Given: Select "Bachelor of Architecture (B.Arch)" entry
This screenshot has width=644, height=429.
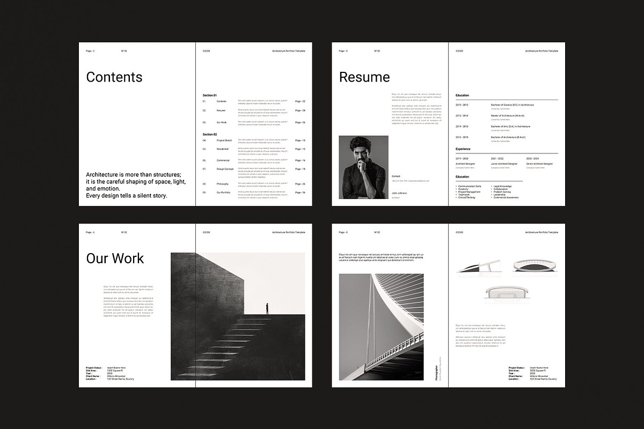Looking at the screenshot, I should pos(508,137).
